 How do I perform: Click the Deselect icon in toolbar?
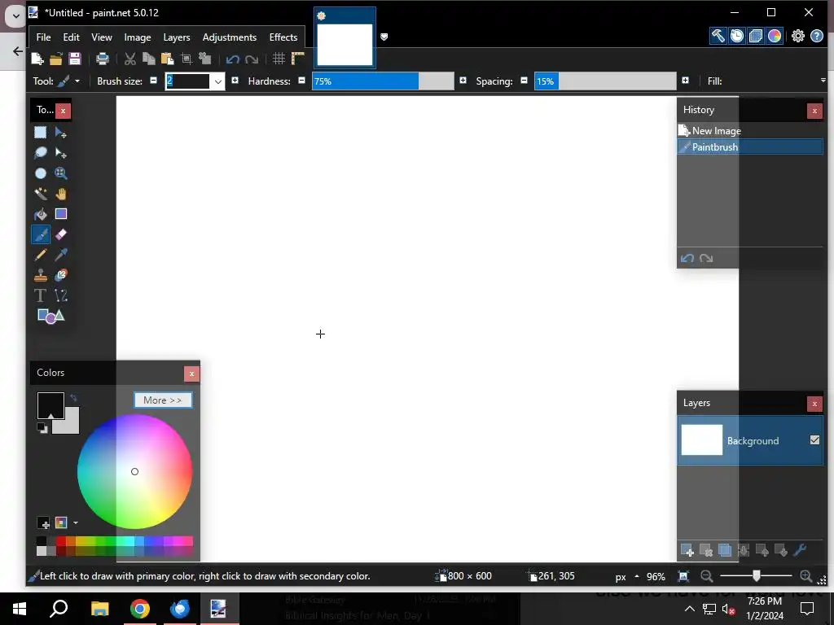coord(204,59)
